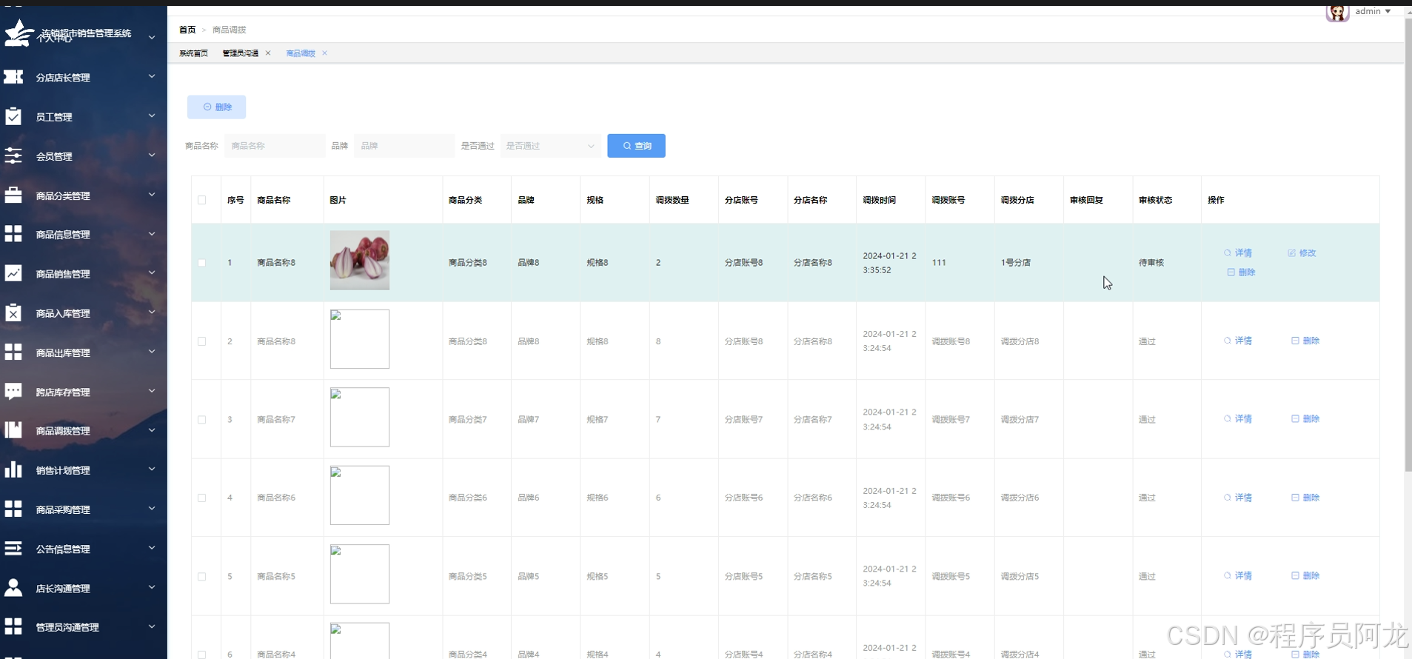
Task: Click the 商品分类管理 briefcase icon
Action: coord(13,195)
